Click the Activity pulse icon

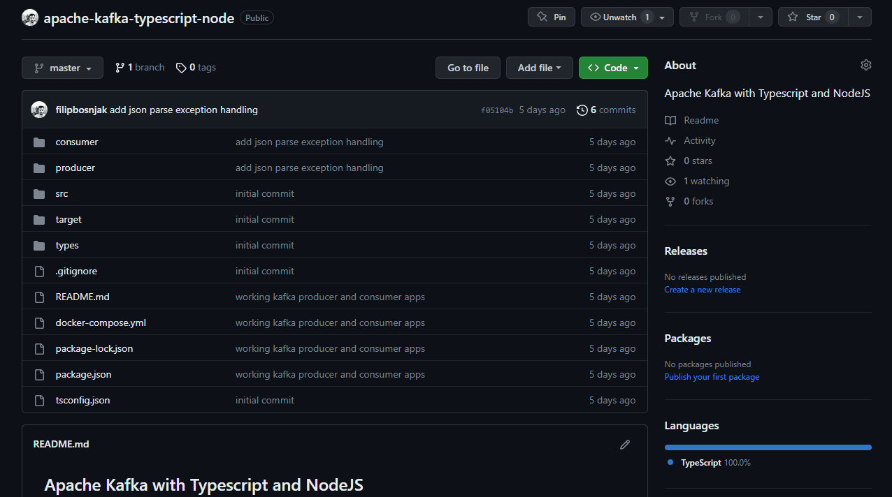pos(670,141)
